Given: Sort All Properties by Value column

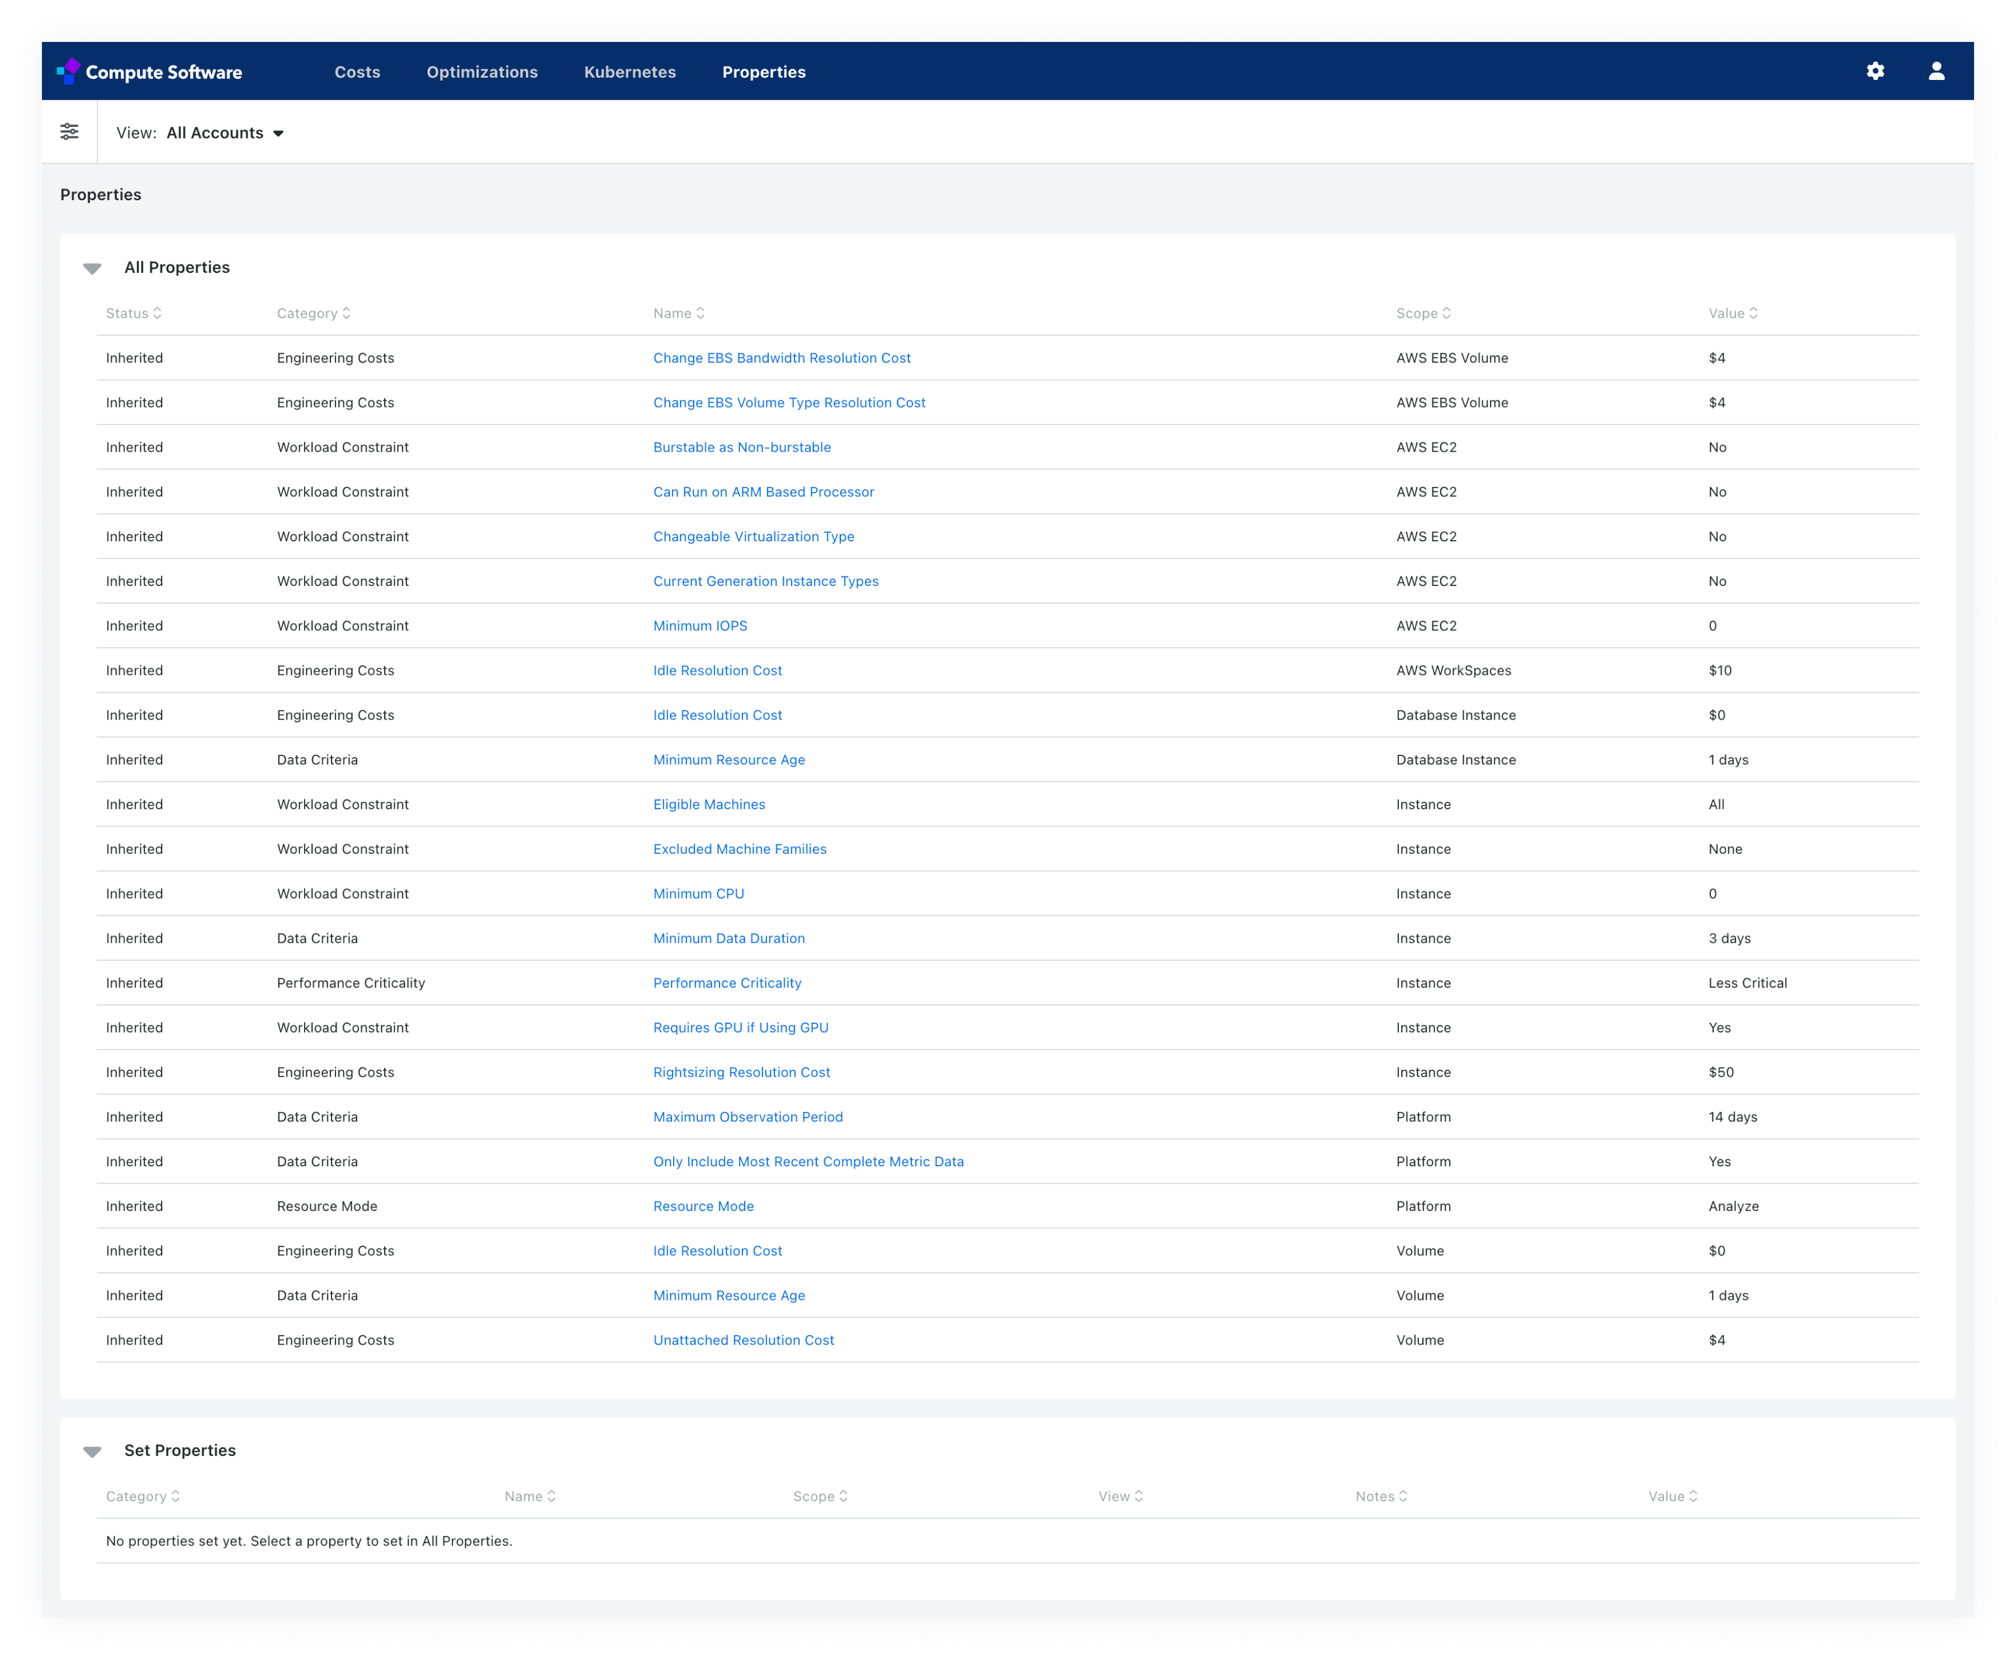Looking at the screenshot, I should (x=1732, y=314).
